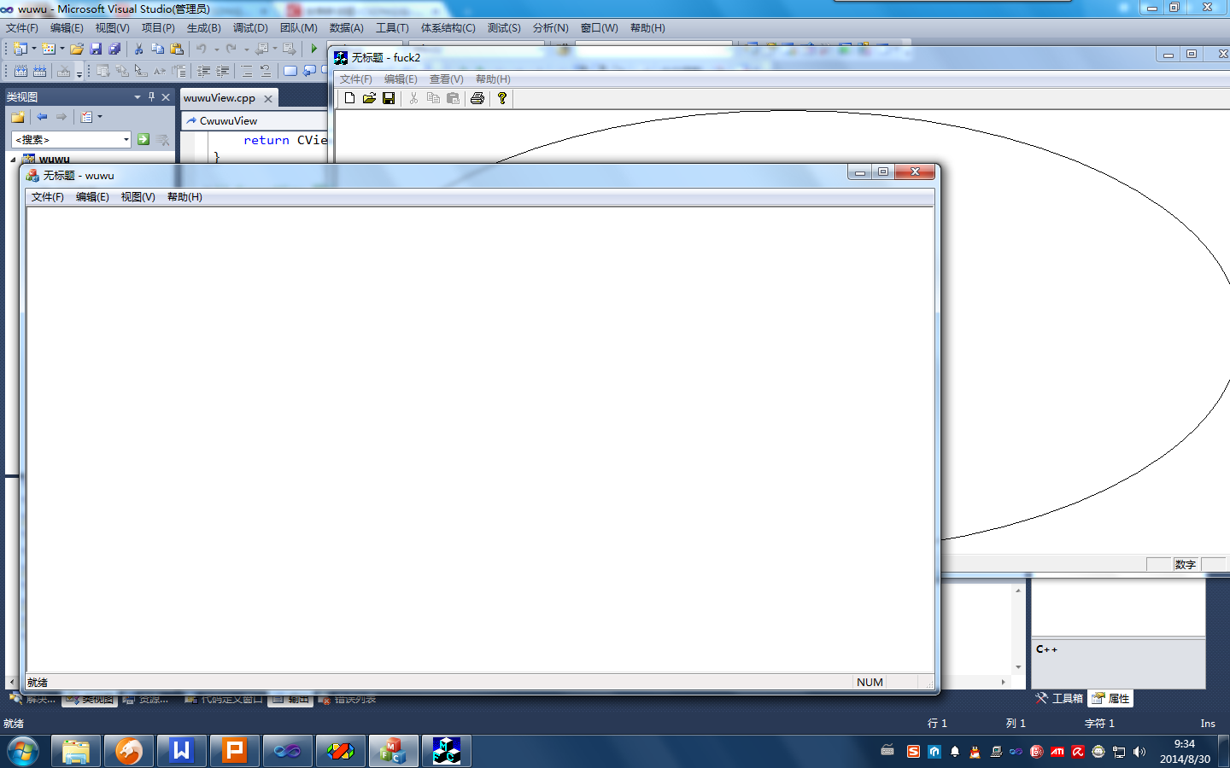Image resolution: width=1230 pixels, height=768 pixels.
Task: Click volume speaker icon in system tray
Action: coord(1139,752)
